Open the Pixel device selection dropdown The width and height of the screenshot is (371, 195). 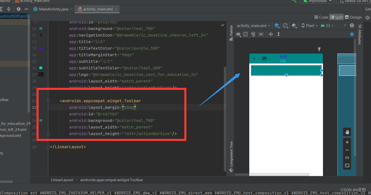(x=309, y=26)
